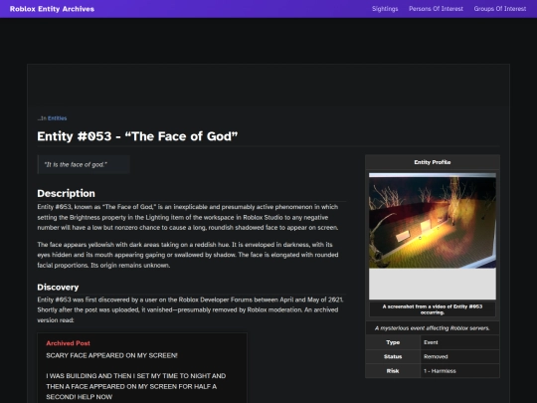Click the Entity #053 page title

pos(137,136)
